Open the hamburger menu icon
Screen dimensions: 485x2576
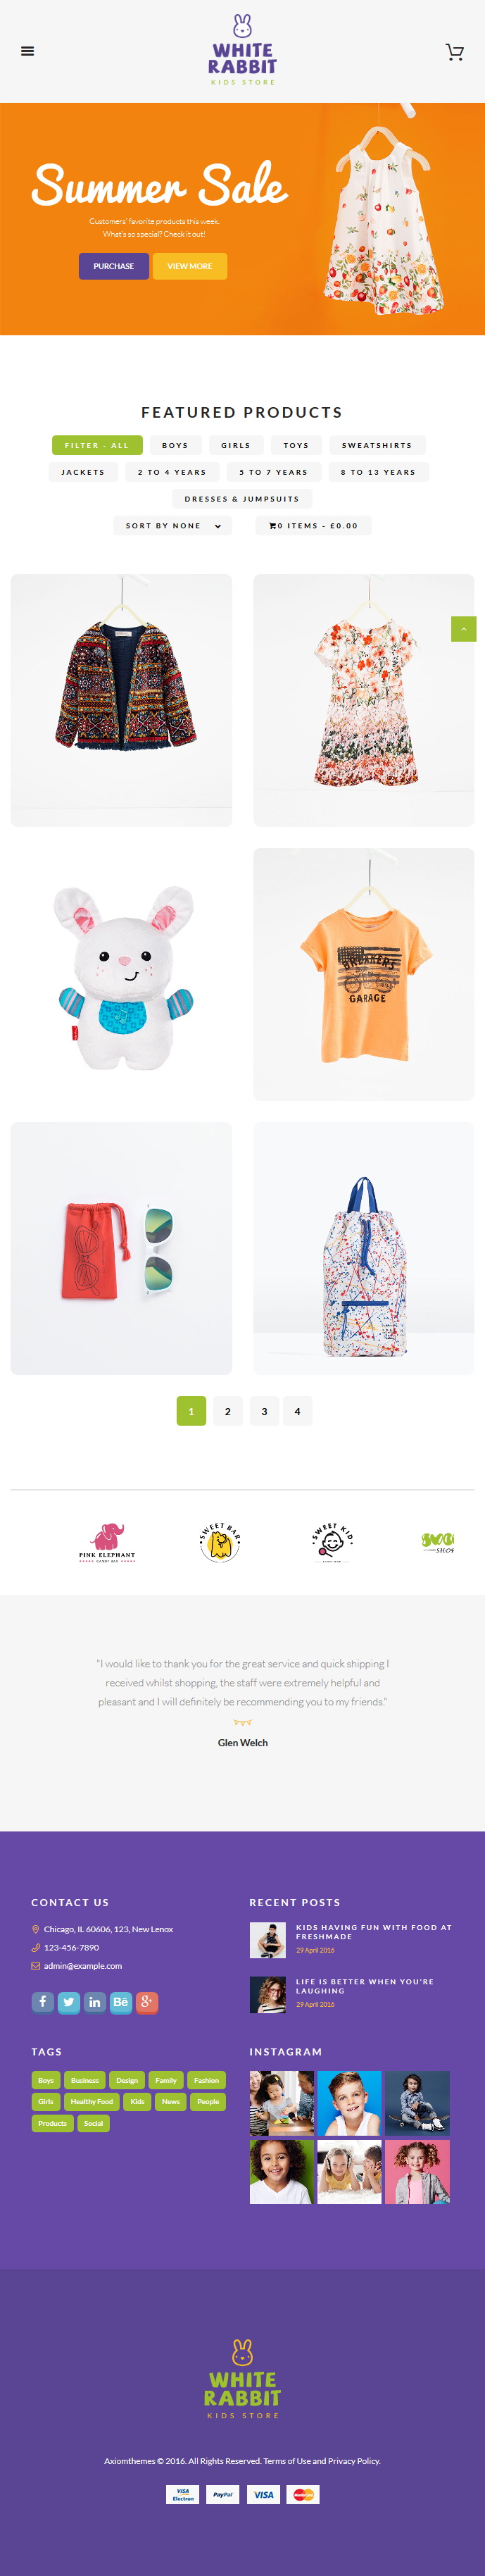point(28,51)
